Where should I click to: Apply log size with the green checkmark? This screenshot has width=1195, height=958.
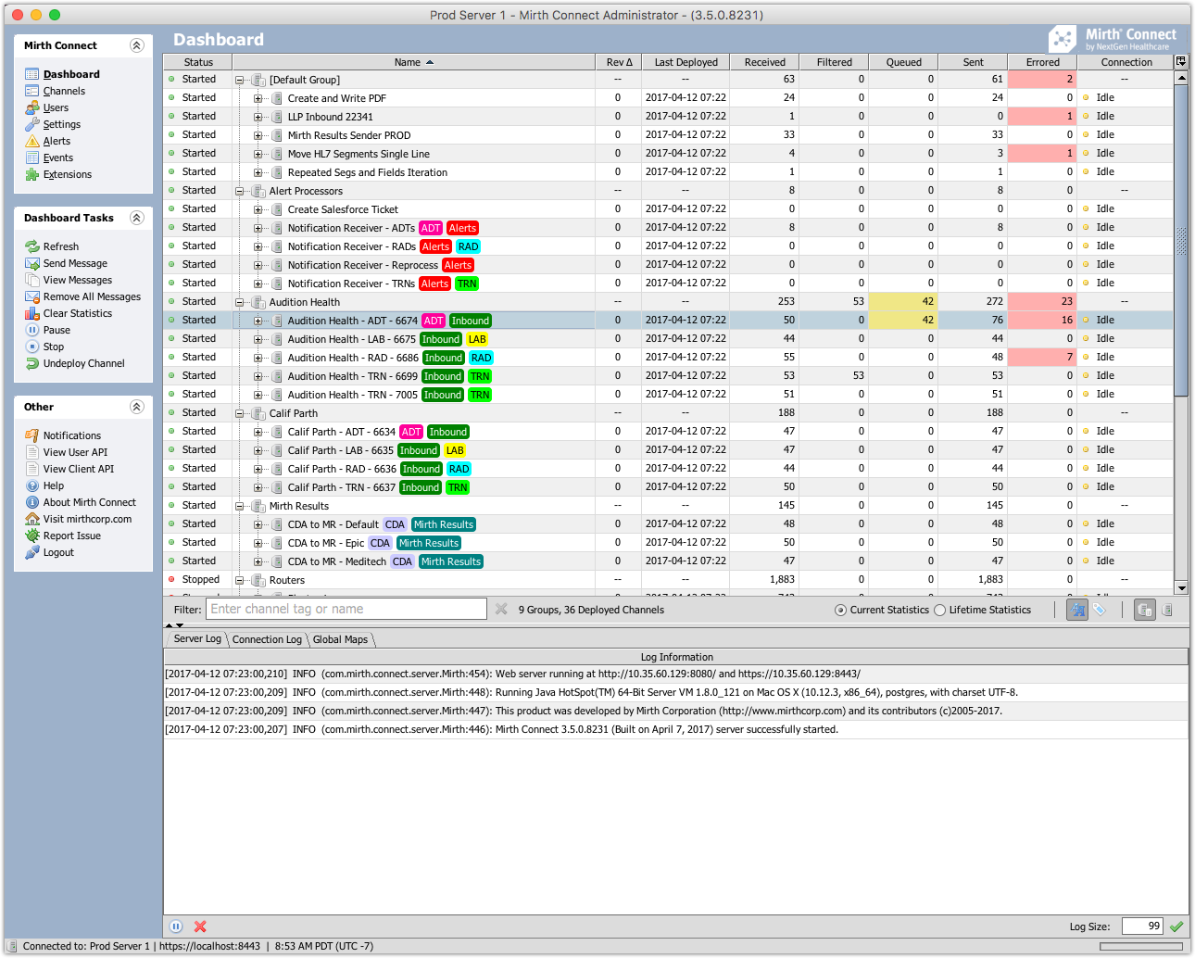[1176, 926]
